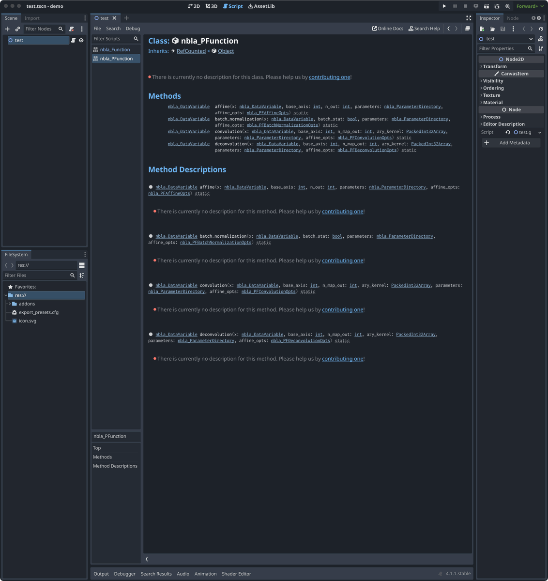The image size is (548, 581).
Task: Expand the addons folder
Action: [x=10, y=304]
